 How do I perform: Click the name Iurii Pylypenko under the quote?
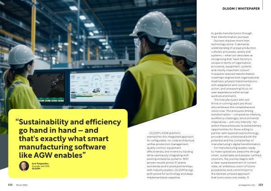(40, 163)
